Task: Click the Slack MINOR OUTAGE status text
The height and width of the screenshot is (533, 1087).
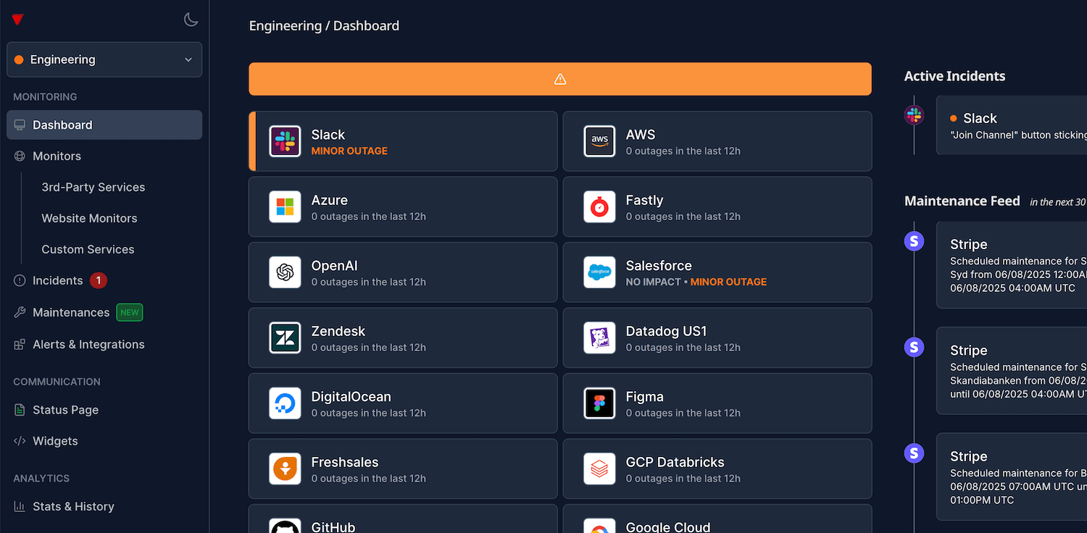Action: [x=349, y=151]
